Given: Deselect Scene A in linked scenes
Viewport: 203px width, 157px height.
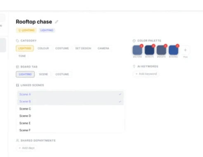Looking at the screenshot, I should pyautogui.click(x=71, y=94).
